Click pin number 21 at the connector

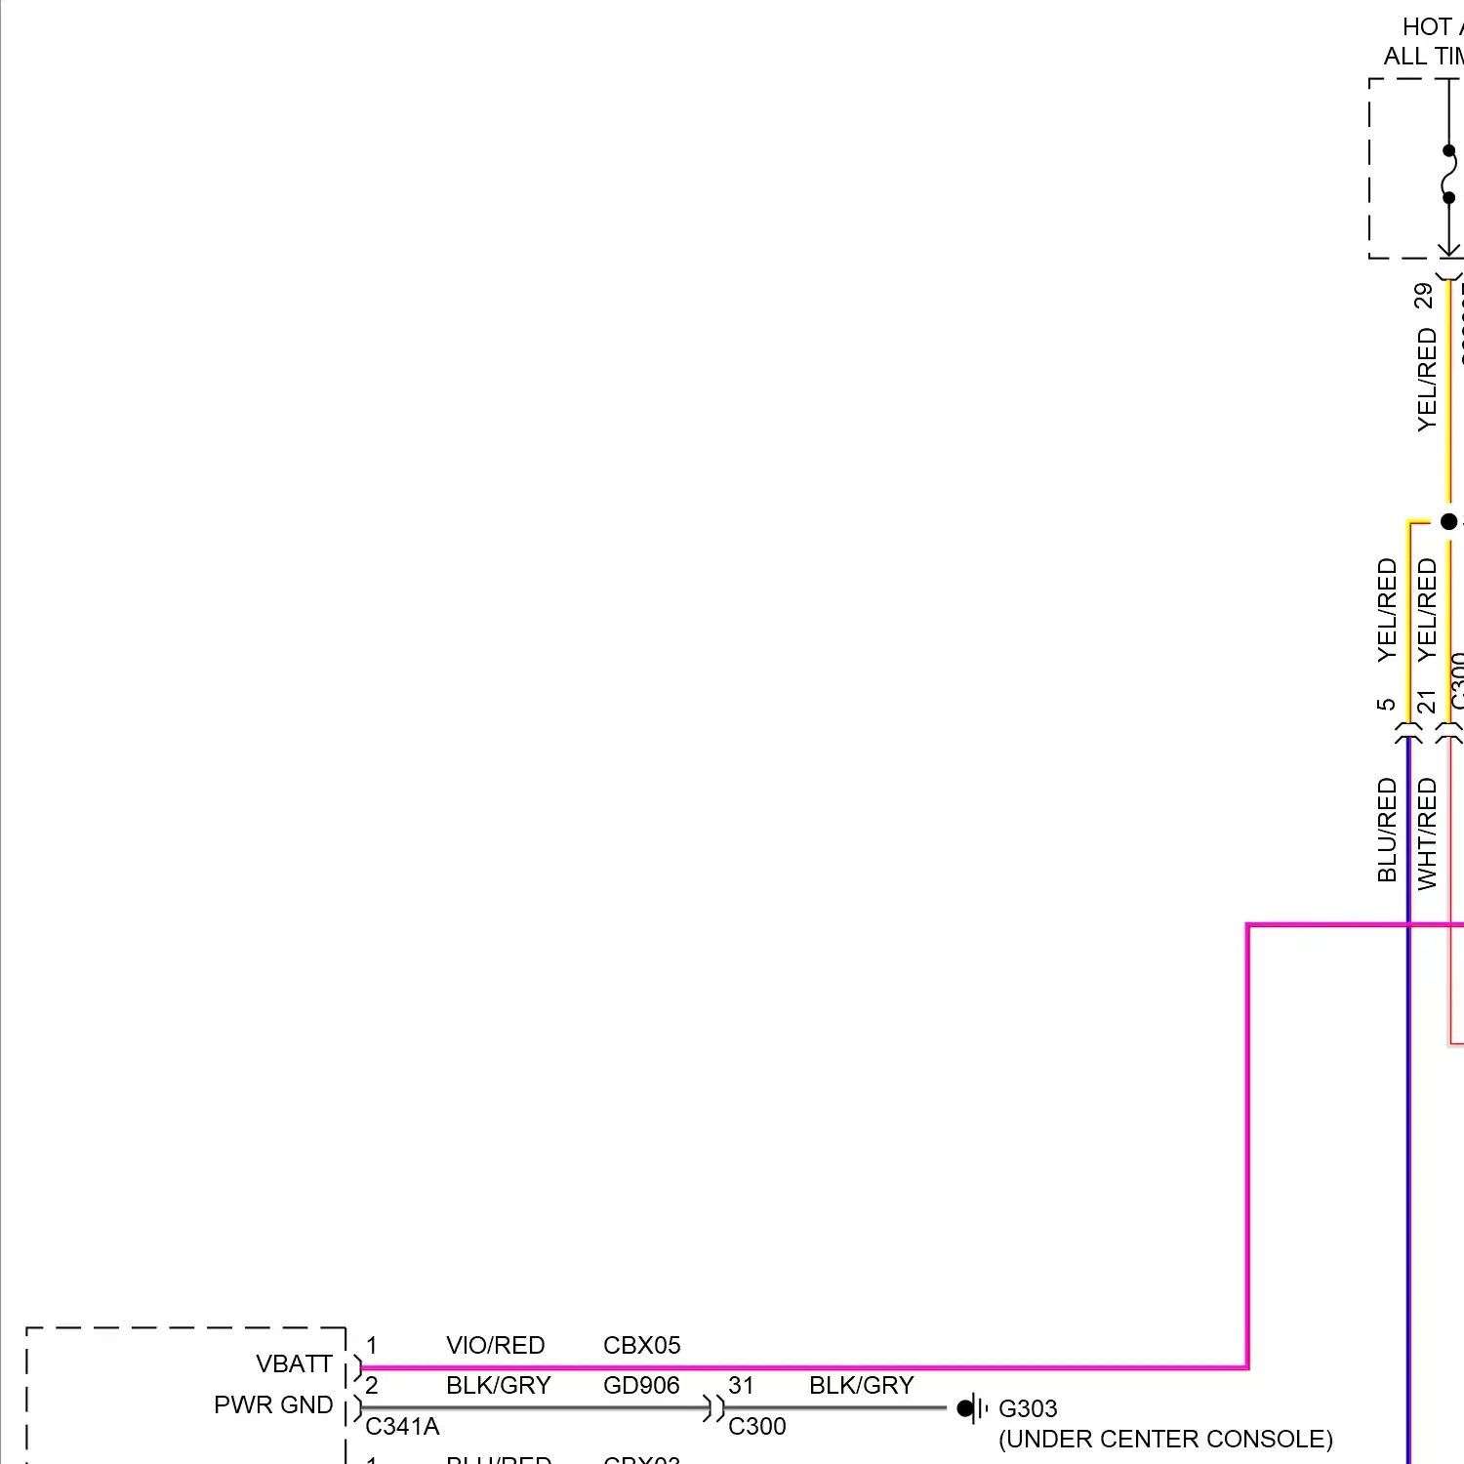coord(1427,702)
